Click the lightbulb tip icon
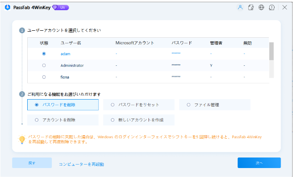The image size is (293, 179). tap(22, 140)
